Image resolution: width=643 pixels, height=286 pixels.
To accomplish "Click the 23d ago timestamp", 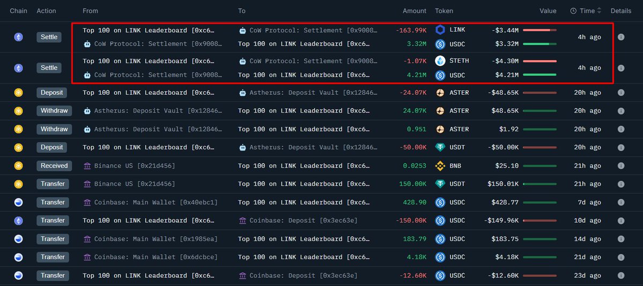I will pyautogui.click(x=587, y=275).
